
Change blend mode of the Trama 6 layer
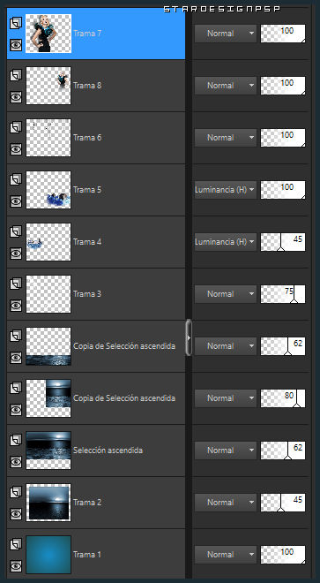pyautogui.click(x=226, y=138)
